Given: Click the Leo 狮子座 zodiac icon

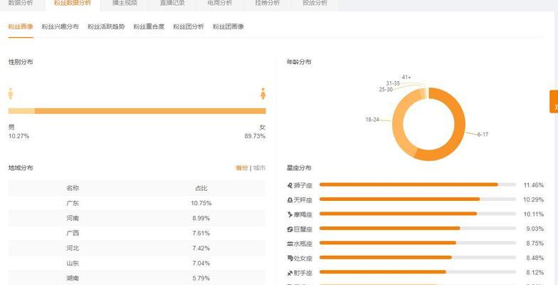Looking at the screenshot, I should (290, 185).
